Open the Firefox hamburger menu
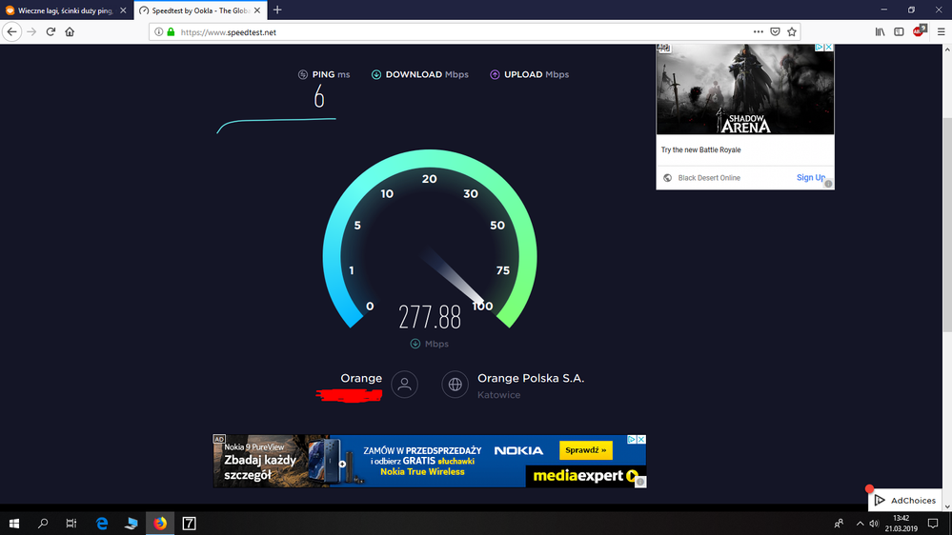The width and height of the screenshot is (952, 535). coord(941,31)
